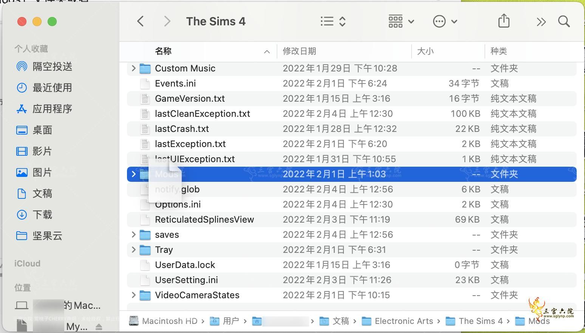585x333 pixels.
Task: Open 坚果云 folder in the sidebar
Action: tap(39, 236)
